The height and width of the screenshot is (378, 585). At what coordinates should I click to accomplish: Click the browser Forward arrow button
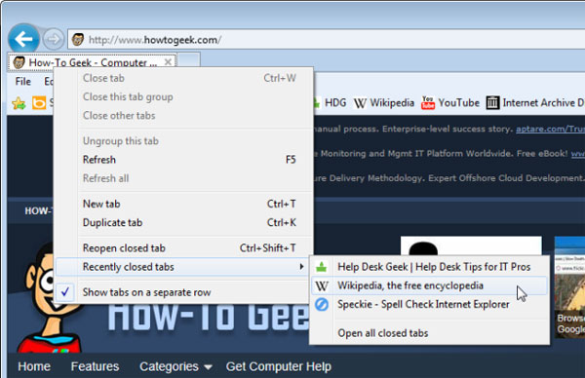[53, 39]
